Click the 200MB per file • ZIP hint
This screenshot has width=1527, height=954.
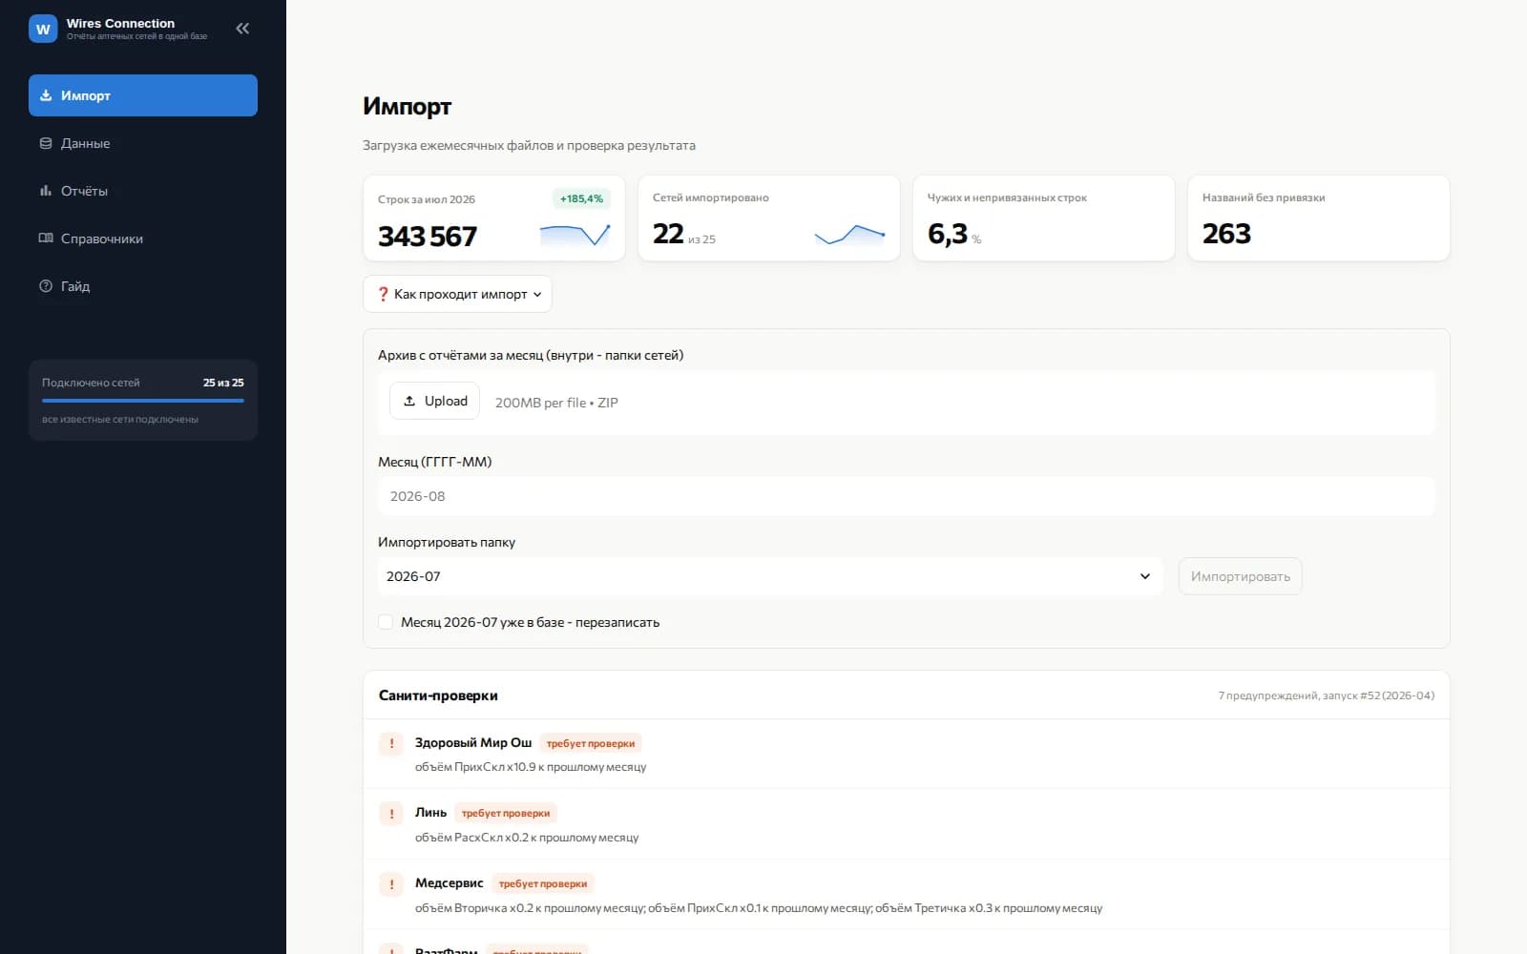(x=556, y=403)
